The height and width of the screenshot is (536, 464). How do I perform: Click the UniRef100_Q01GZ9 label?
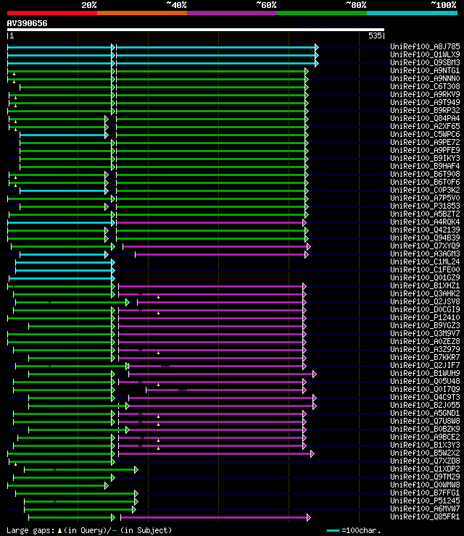425,277
